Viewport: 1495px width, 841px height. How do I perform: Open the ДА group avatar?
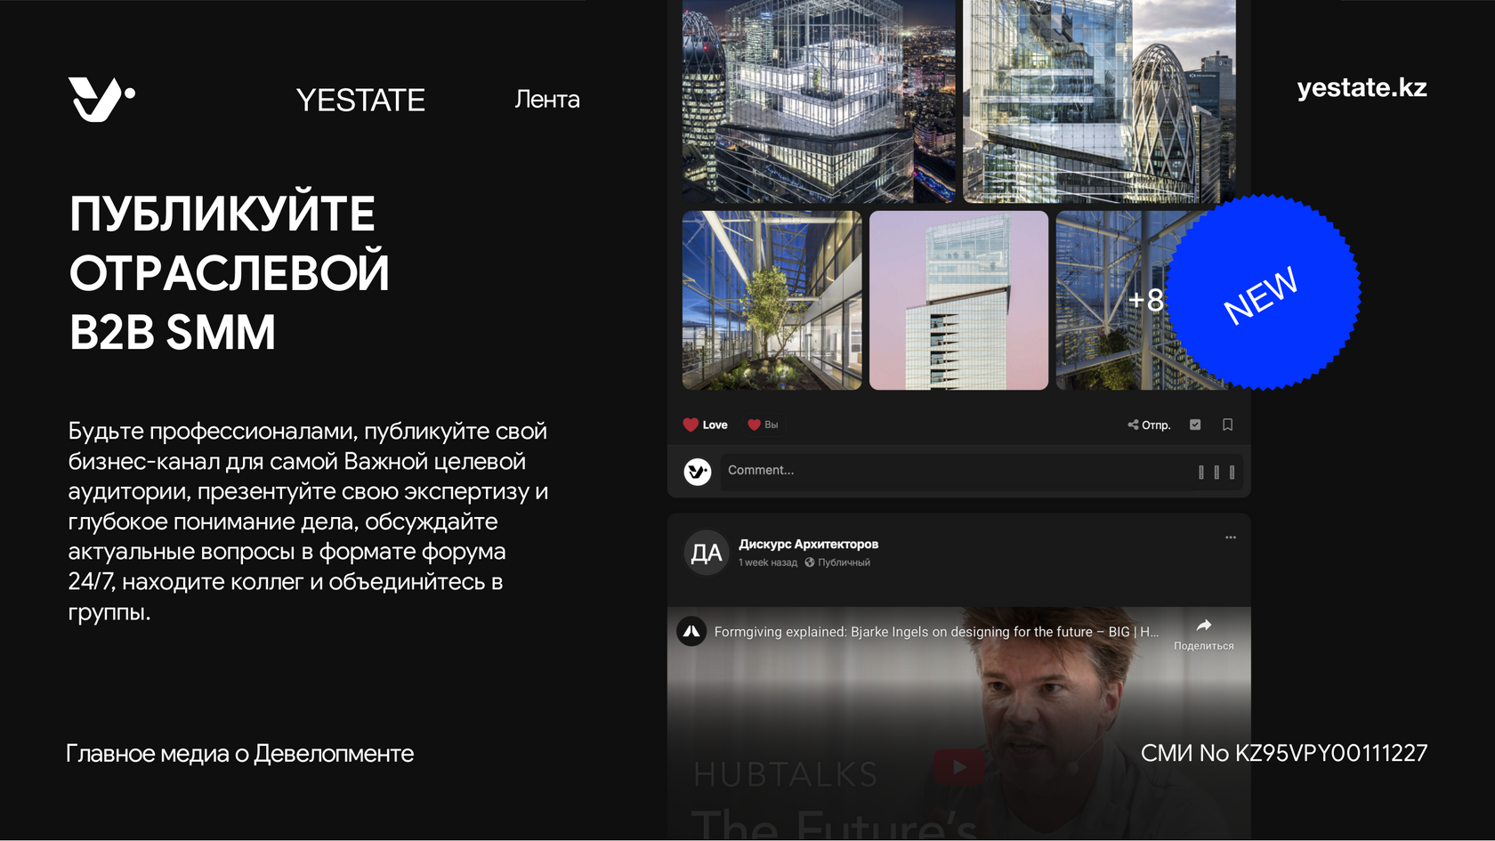coord(707,553)
